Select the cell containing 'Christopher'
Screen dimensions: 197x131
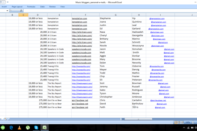coord(116,97)
